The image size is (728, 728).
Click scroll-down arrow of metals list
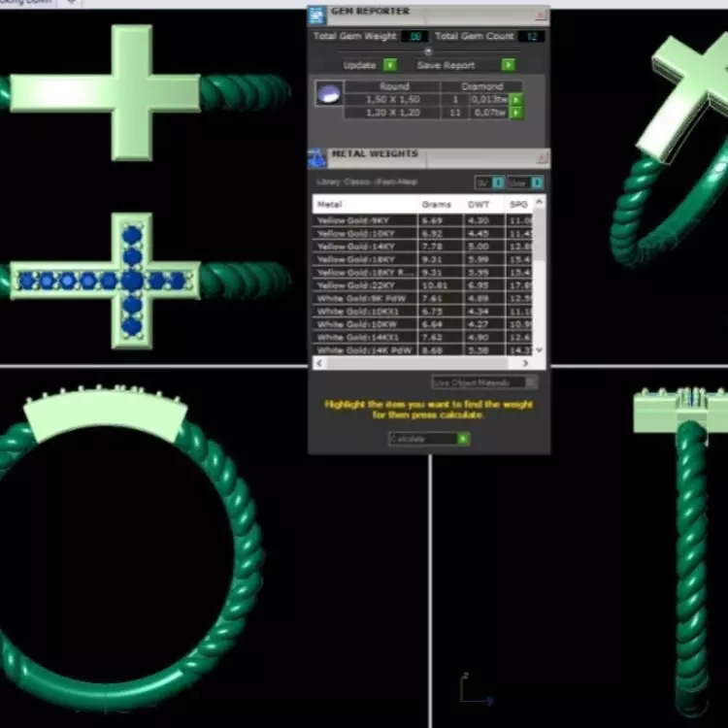(539, 350)
